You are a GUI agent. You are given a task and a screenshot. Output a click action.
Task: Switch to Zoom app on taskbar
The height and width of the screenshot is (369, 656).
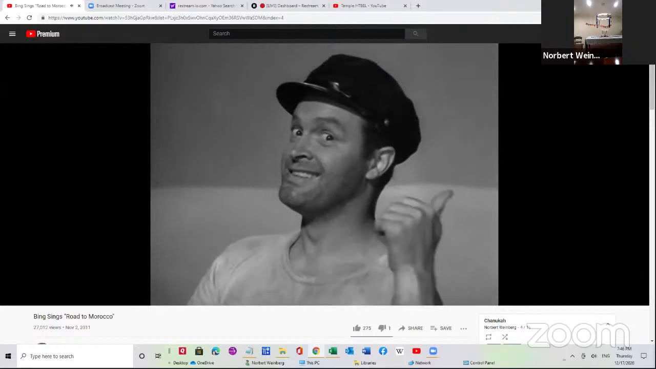pyautogui.click(x=433, y=351)
